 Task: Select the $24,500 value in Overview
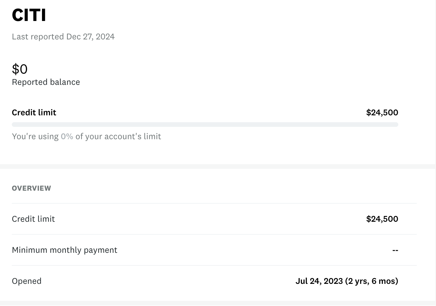pos(382,219)
